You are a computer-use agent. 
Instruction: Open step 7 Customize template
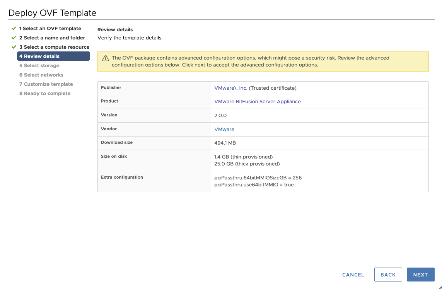point(46,84)
